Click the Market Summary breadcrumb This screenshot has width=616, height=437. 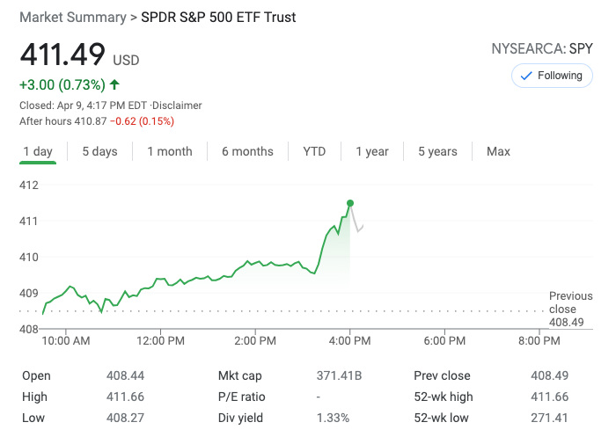tap(71, 18)
